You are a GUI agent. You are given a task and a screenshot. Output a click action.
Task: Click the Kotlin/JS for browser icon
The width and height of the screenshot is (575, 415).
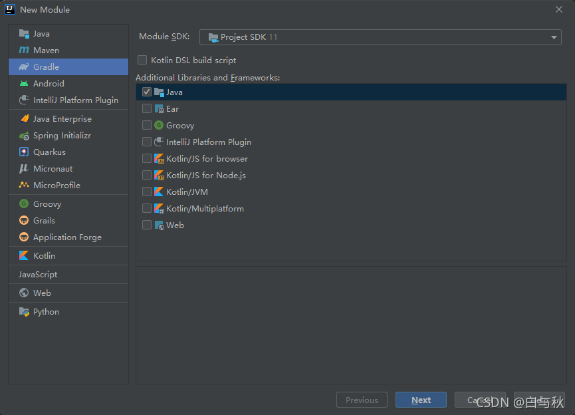pos(159,159)
